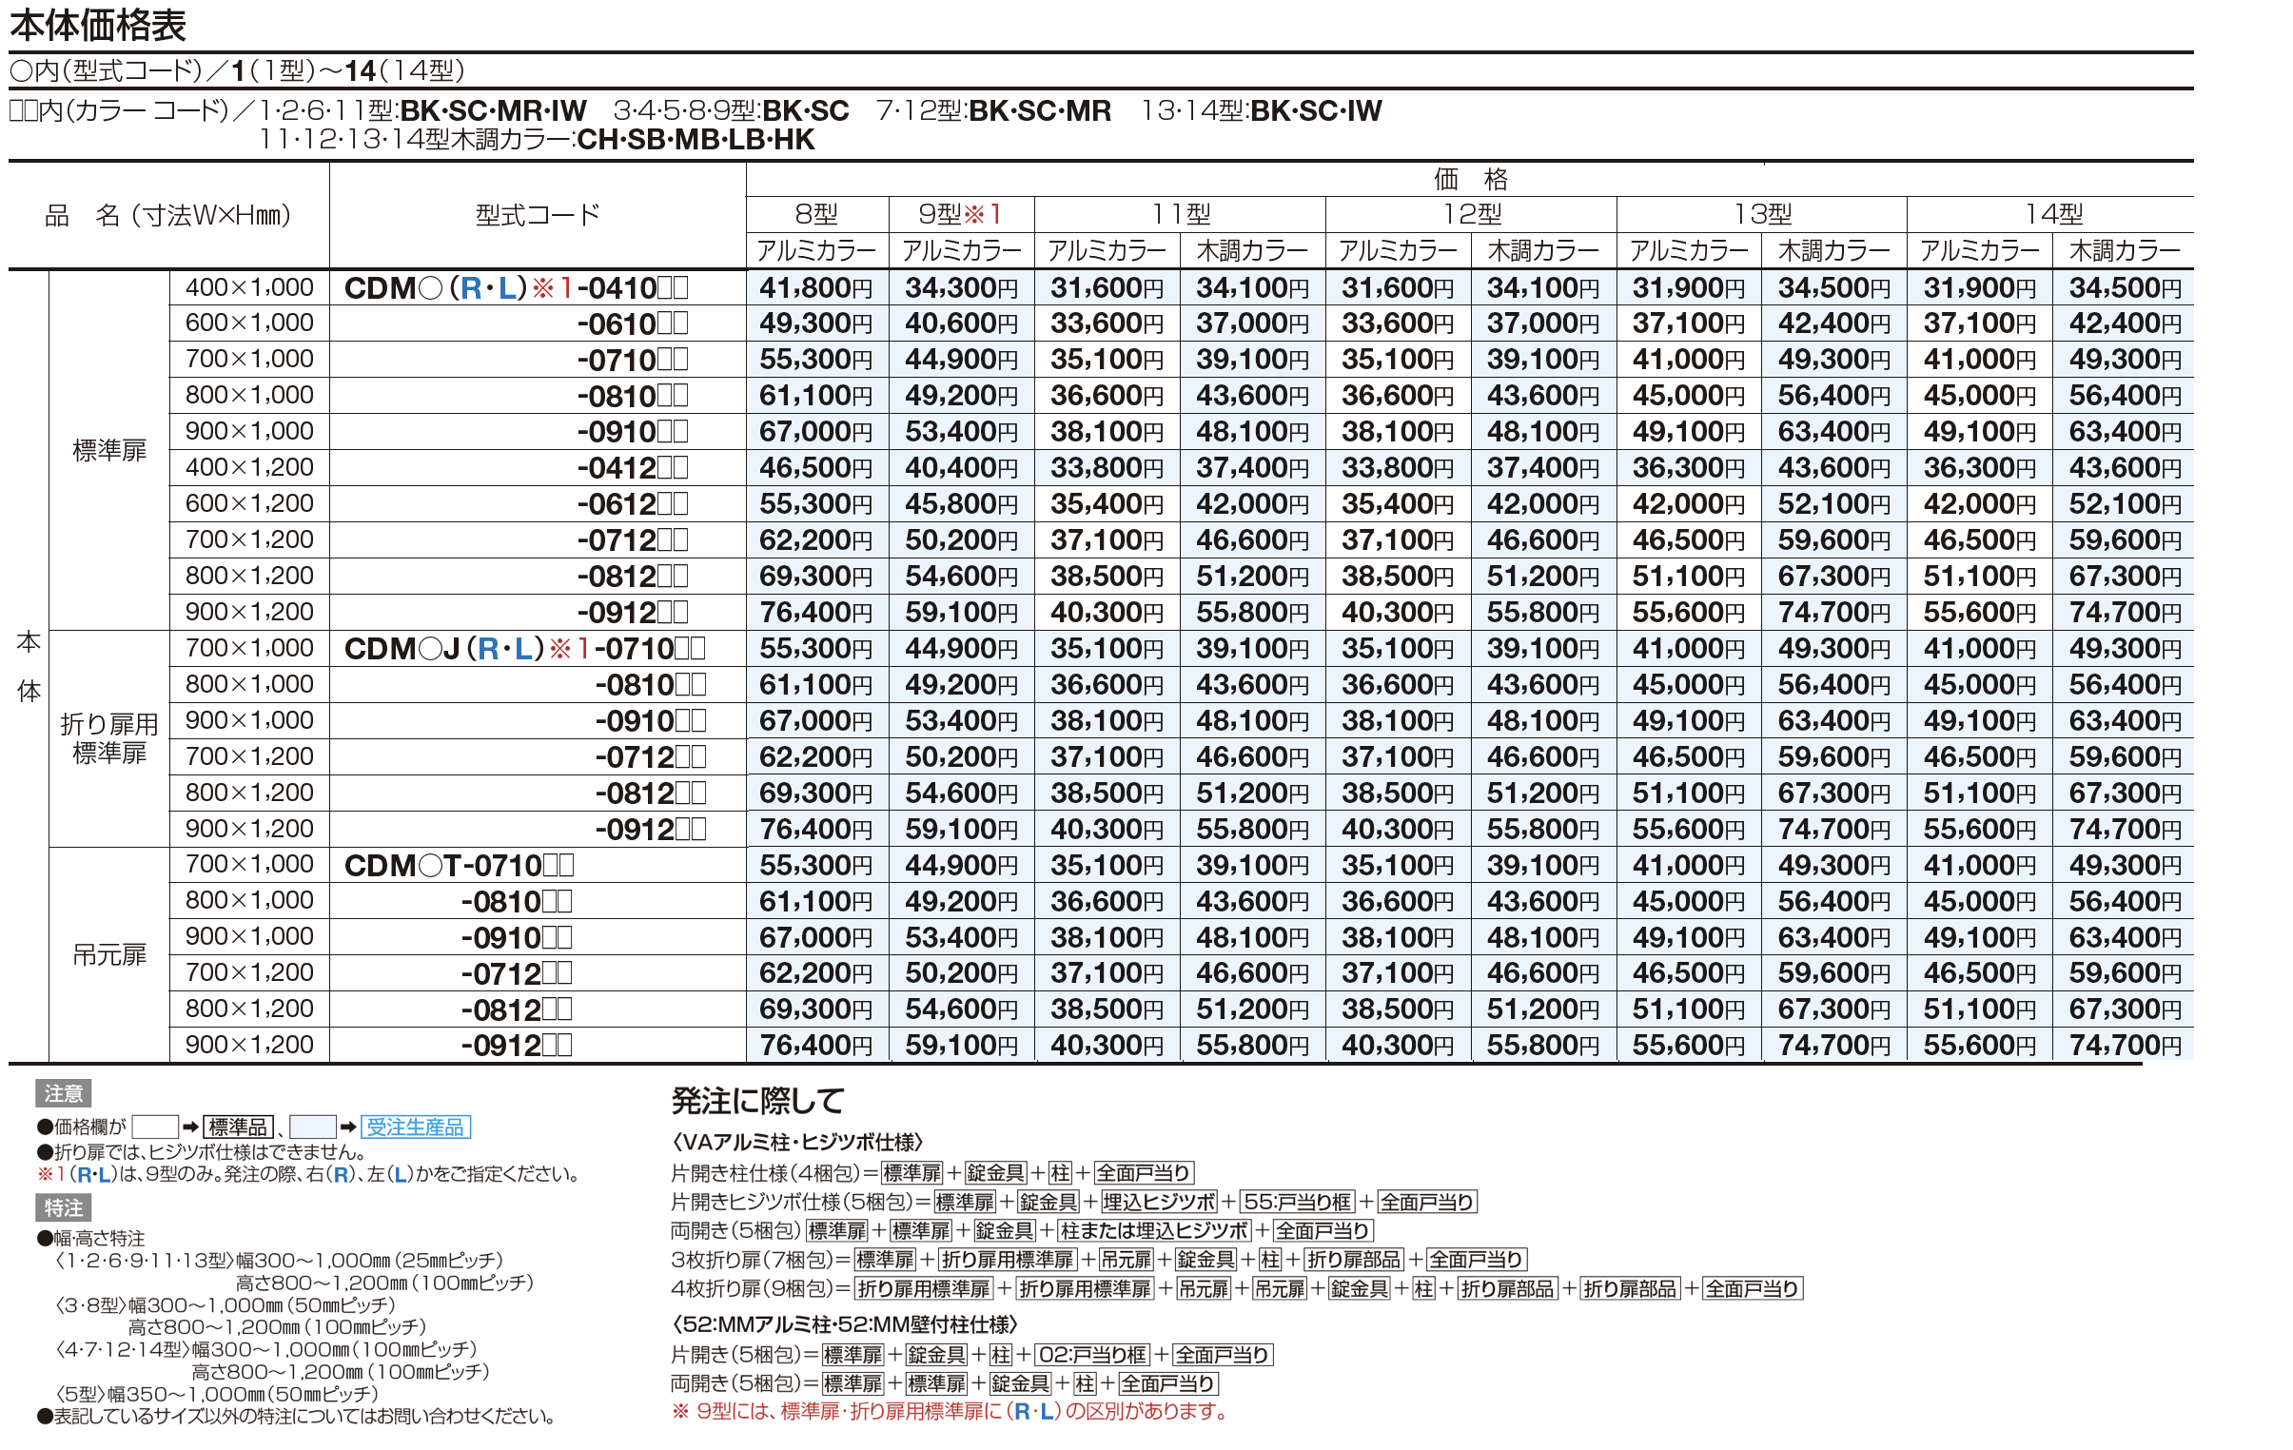The width and height of the screenshot is (2293, 1450).
Task: Select the 8型 column header
Action: click(x=817, y=213)
